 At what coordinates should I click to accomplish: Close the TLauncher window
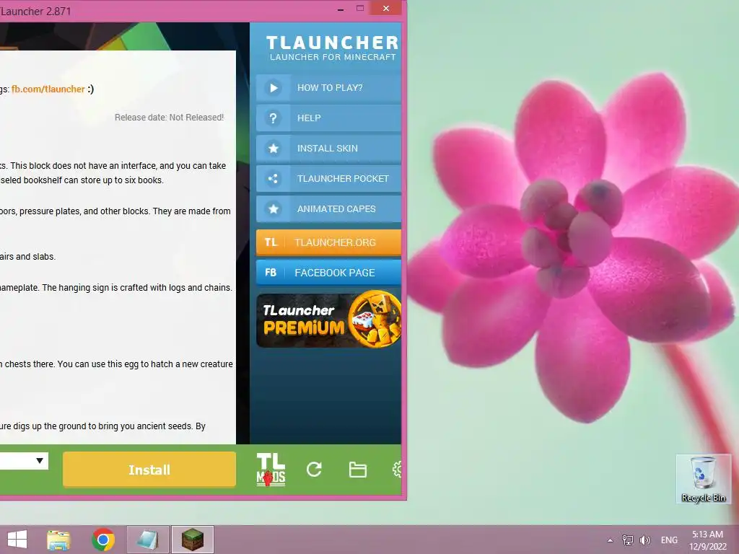[x=386, y=8]
